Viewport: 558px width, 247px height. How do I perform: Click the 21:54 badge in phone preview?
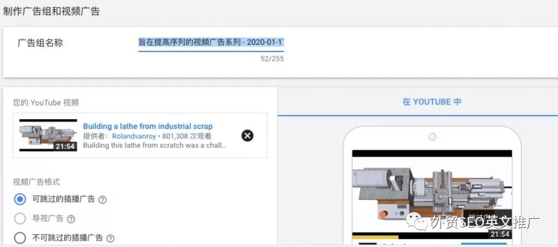[499, 234]
